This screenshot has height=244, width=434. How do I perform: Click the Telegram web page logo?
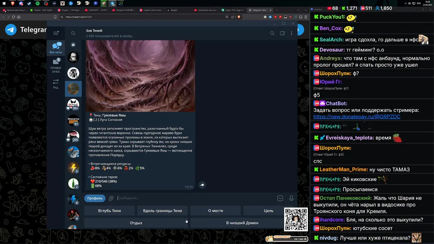coord(11,30)
